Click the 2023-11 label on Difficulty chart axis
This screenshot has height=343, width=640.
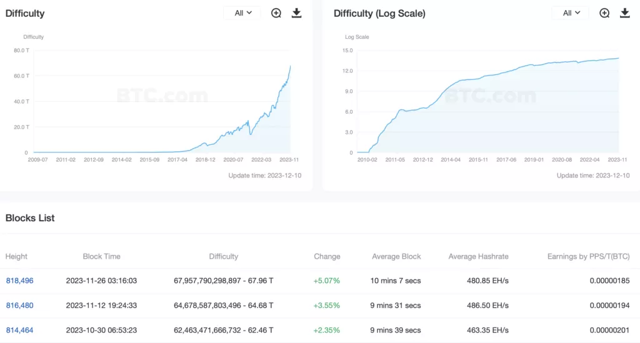coord(289,160)
